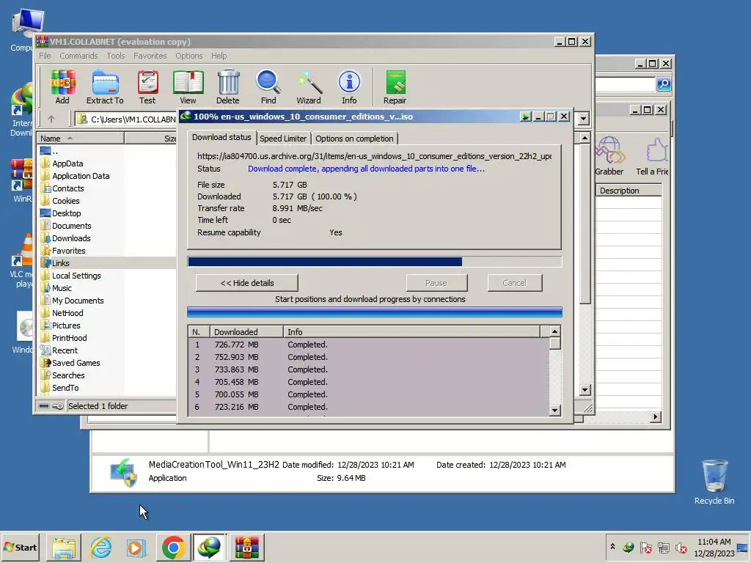Open the Tools menu in WinRAR
The image size is (751, 563).
tap(116, 56)
